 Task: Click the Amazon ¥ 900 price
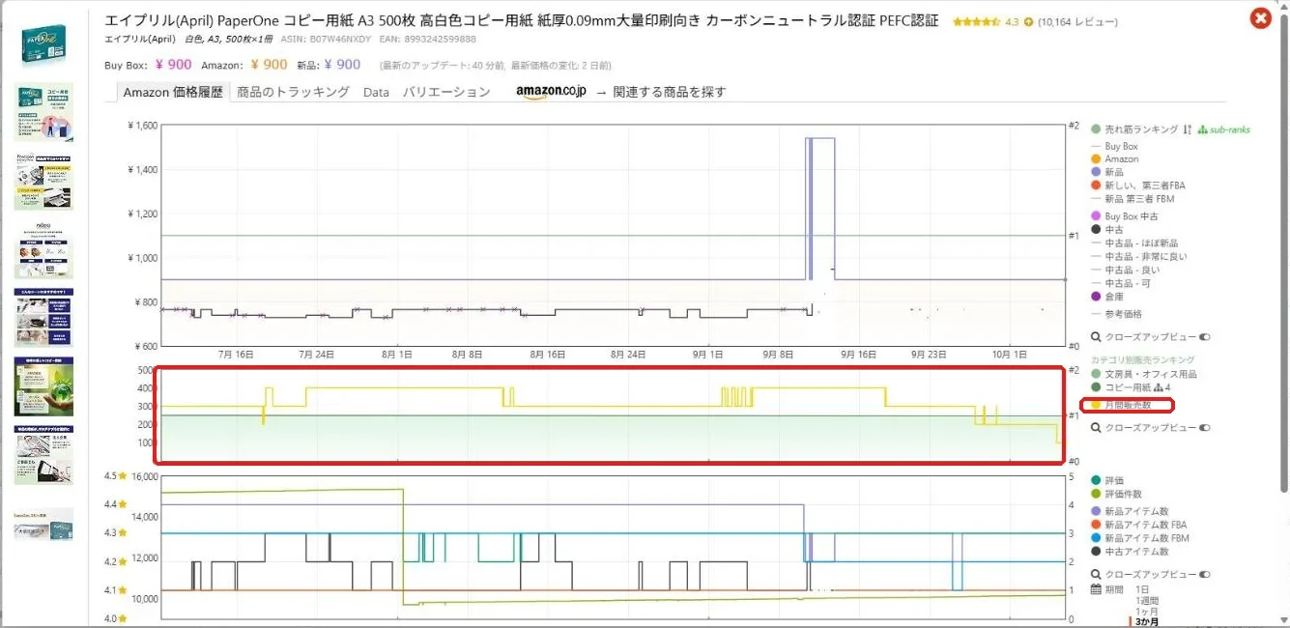click(x=269, y=65)
